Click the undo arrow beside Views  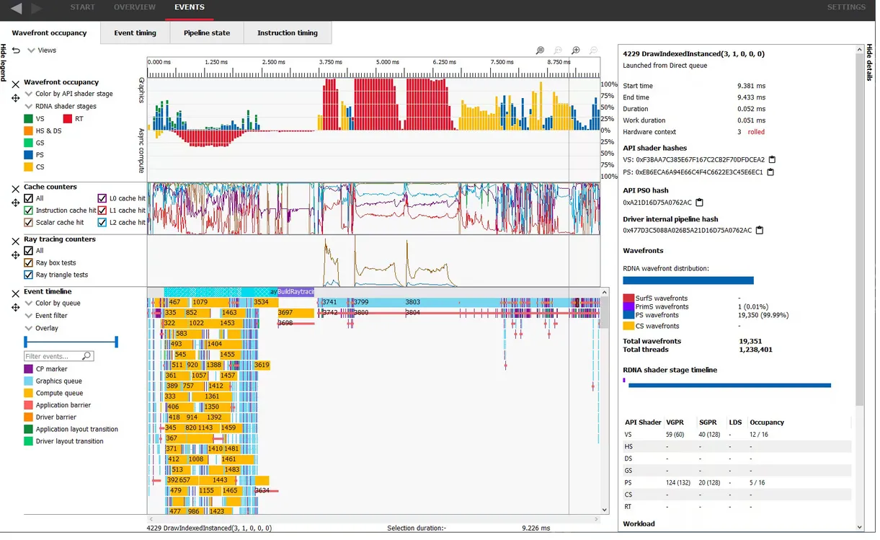(x=16, y=50)
